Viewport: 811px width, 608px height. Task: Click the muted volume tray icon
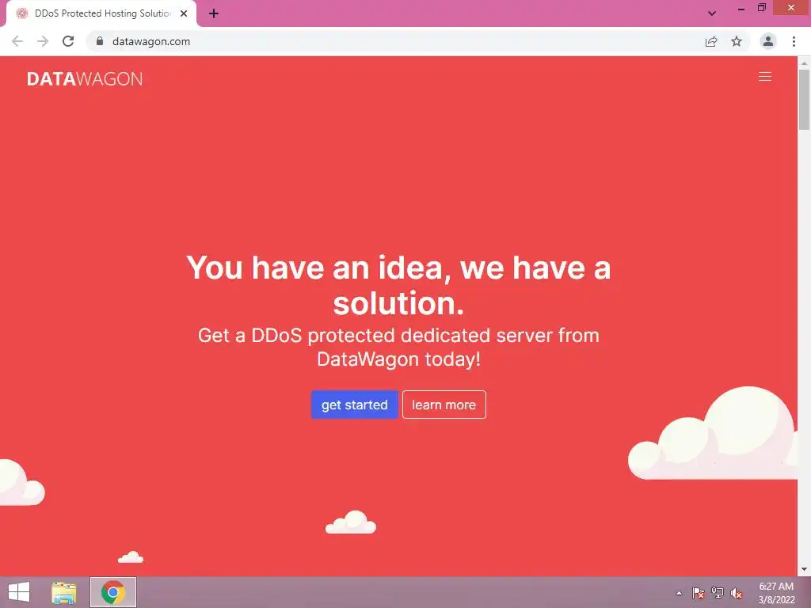coord(737,593)
